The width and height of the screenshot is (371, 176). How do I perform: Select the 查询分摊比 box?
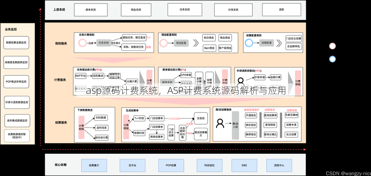tap(271, 135)
